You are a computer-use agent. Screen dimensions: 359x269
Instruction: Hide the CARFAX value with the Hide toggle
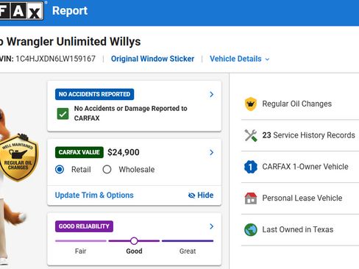coord(201,195)
